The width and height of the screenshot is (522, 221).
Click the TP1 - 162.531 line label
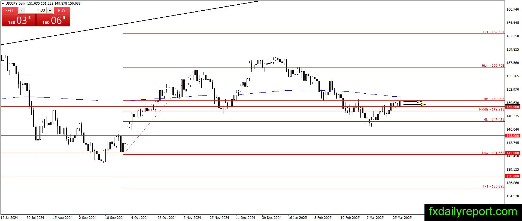(x=493, y=32)
